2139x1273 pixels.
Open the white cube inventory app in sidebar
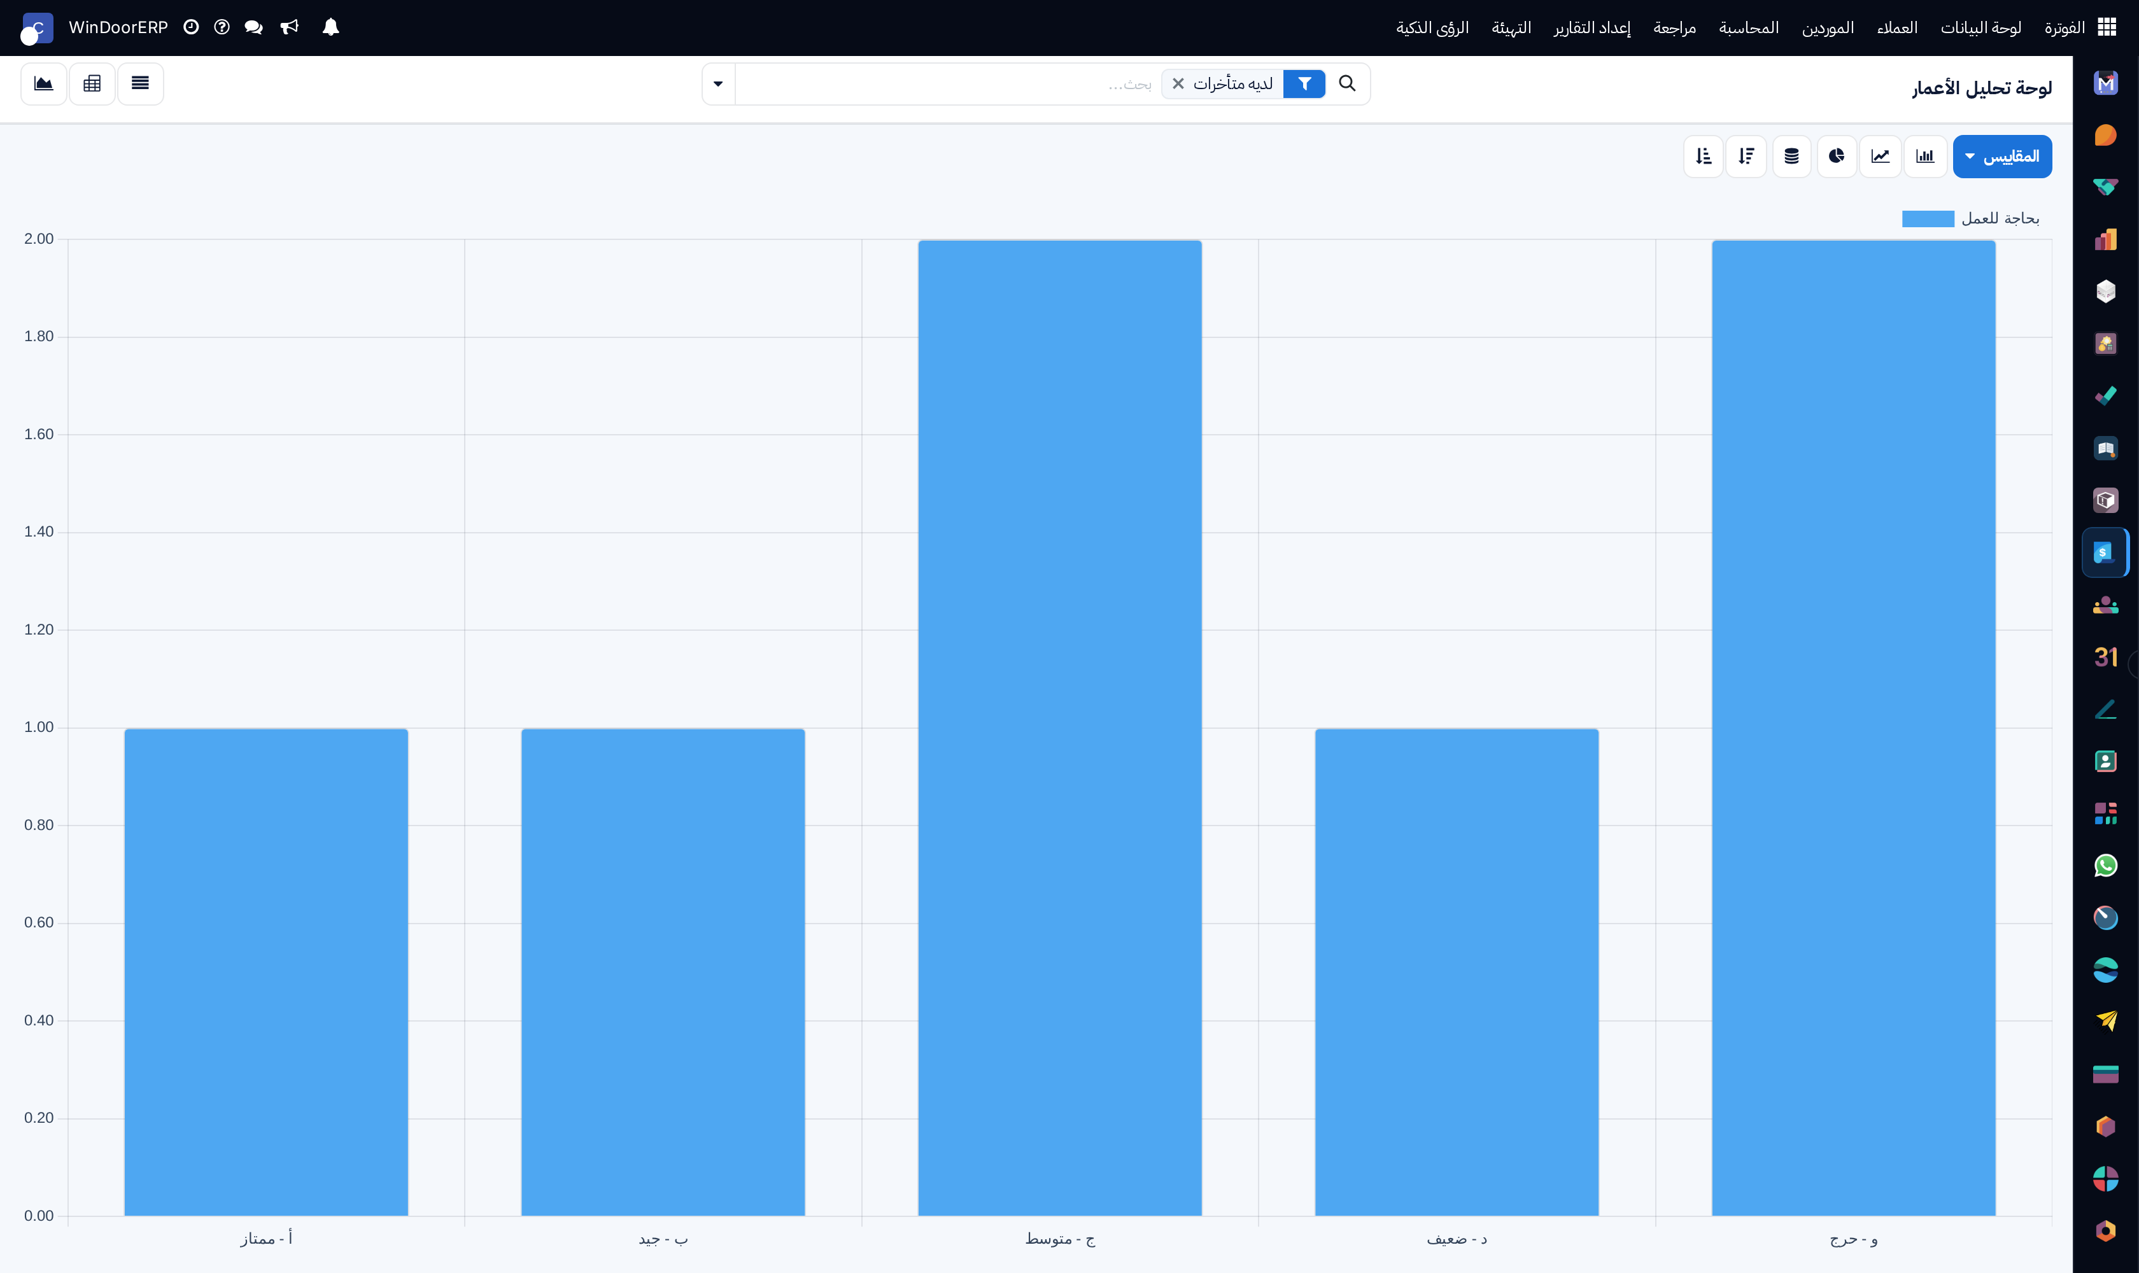tap(2105, 292)
